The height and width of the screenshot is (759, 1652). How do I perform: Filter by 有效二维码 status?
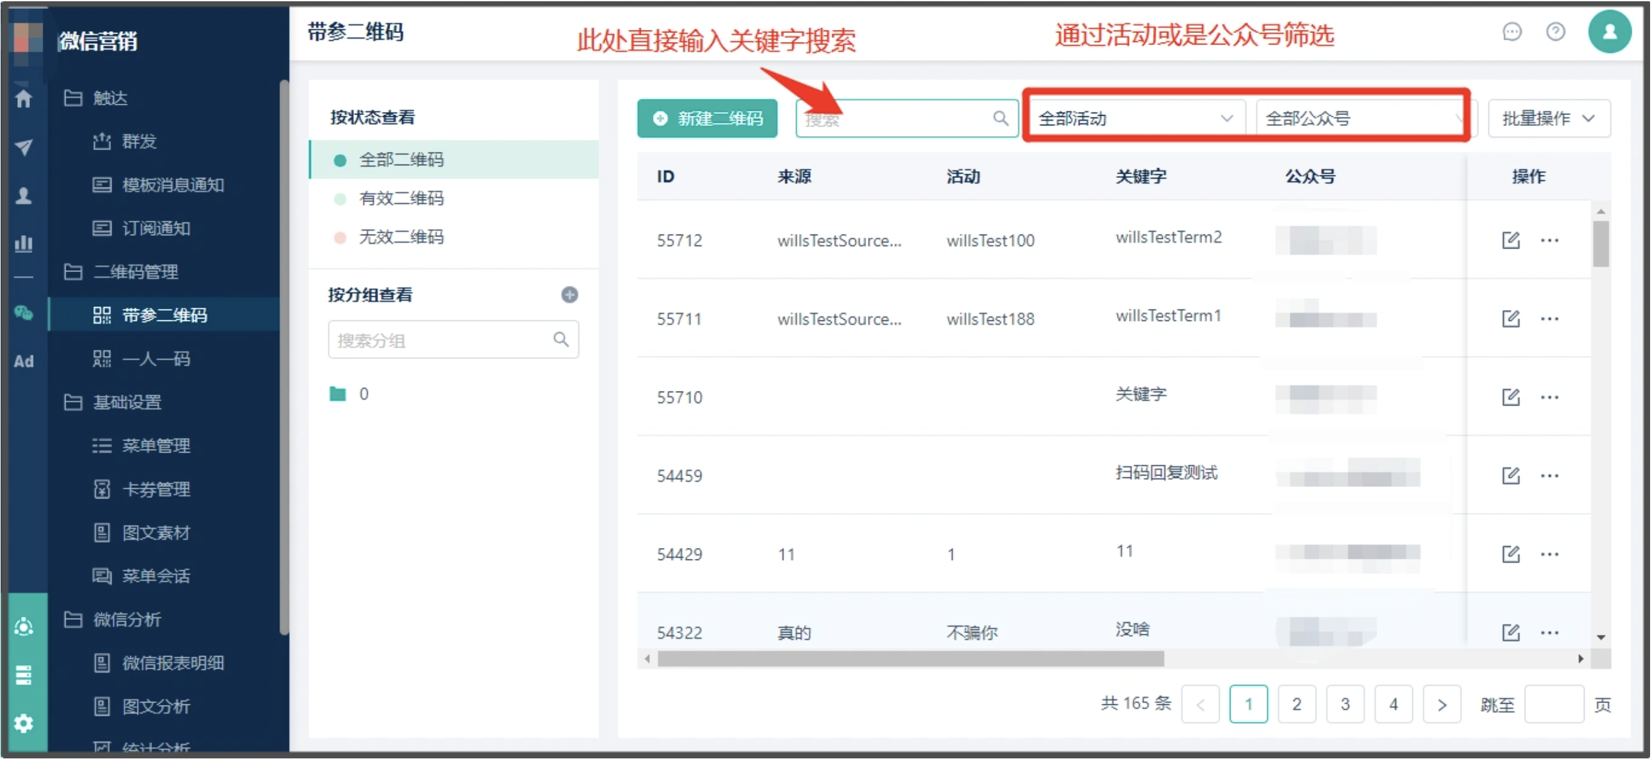coord(454,198)
